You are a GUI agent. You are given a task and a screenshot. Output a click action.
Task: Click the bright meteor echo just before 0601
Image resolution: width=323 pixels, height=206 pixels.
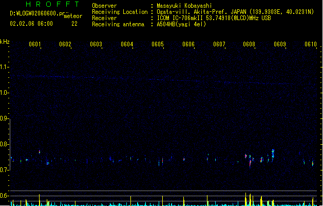40,152
